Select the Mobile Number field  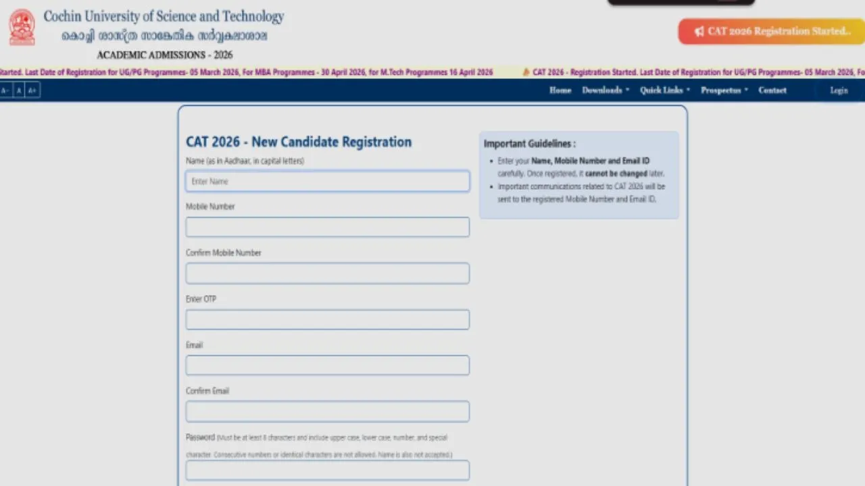pyautogui.click(x=327, y=227)
